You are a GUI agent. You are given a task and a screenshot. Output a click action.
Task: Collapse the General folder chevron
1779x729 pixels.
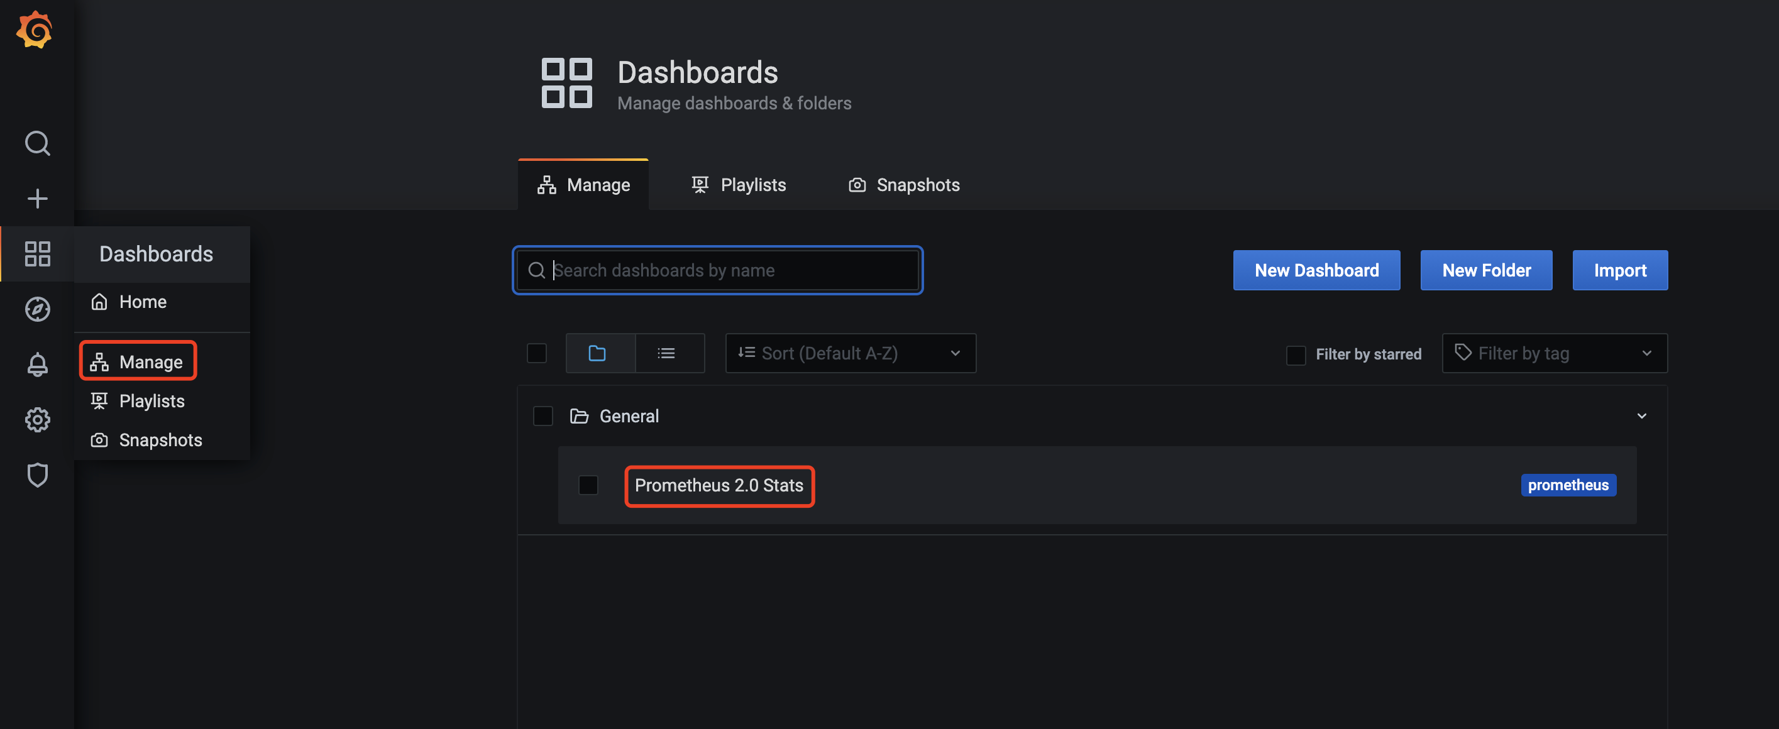[x=1641, y=416]
